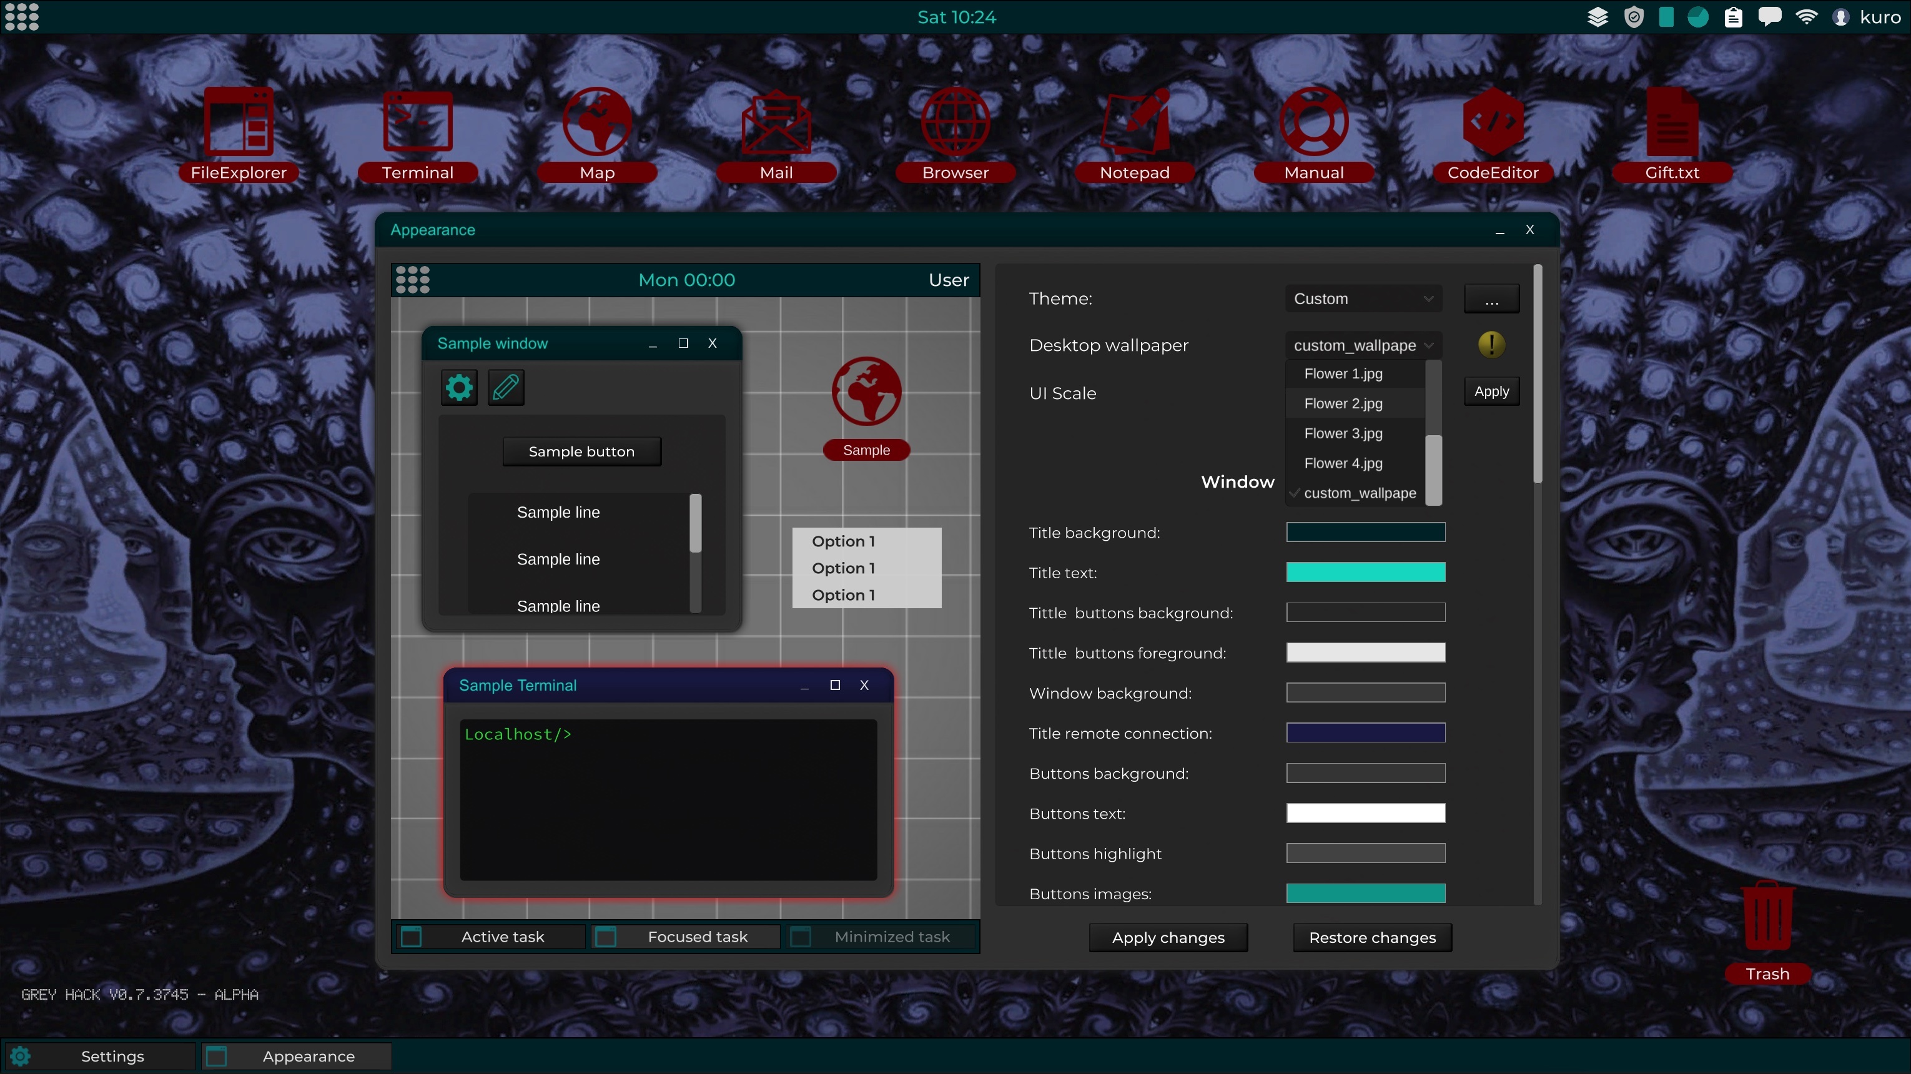1911x1074 pixels.
Task: Close the Appearance window
Action: (x=1529, y=230)
